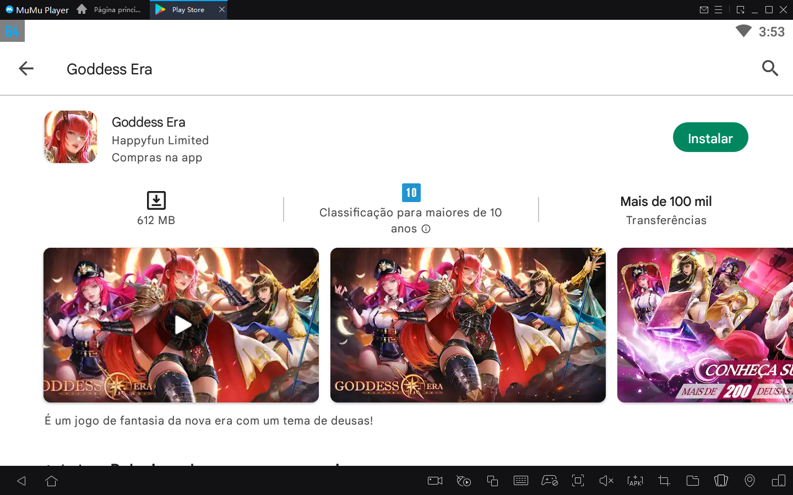The width and height of the screenshot is (793, 495).
Task: Install an APK file icon
Action: coord(635,481)
